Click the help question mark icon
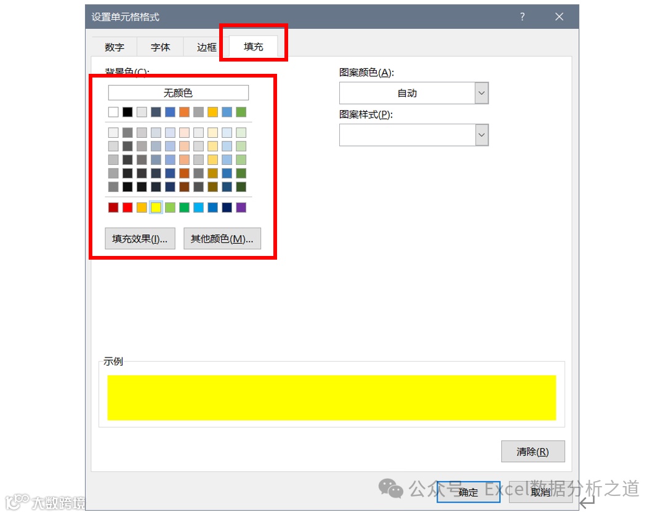This screenshot has width=660, height=515. (x=522, y=17)
